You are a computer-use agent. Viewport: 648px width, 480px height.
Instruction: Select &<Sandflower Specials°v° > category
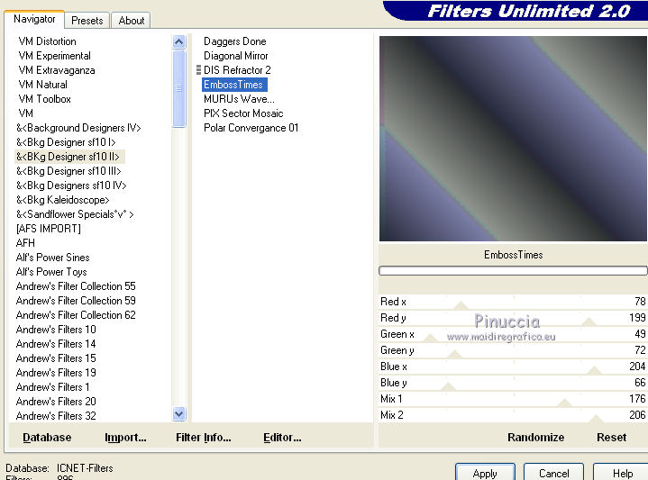(x=75, y=214)
